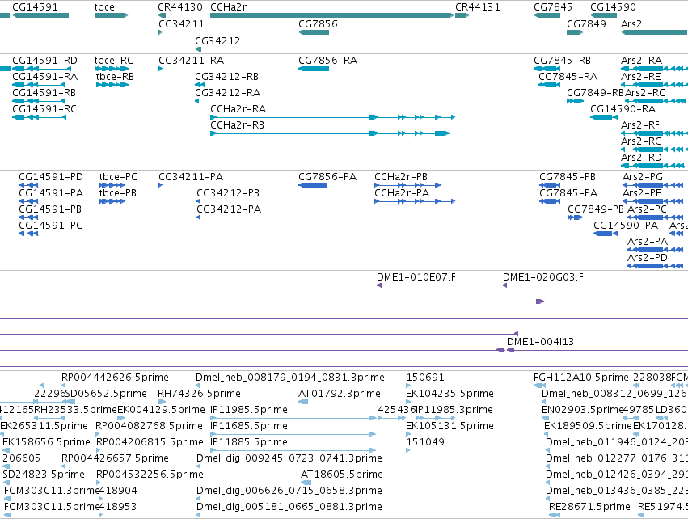Select transcript label CG34212-RB

click(227, 77)
